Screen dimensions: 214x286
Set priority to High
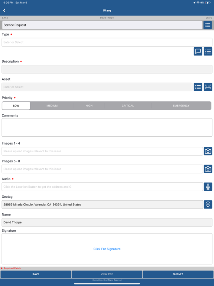(89, 106)
